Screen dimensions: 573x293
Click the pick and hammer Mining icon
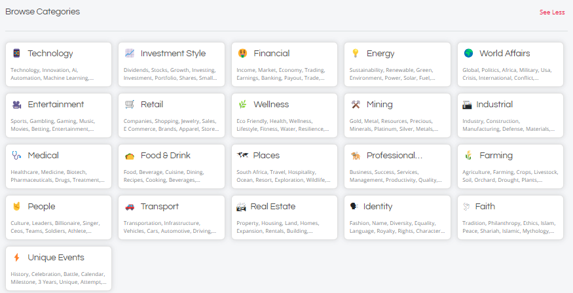356,105
